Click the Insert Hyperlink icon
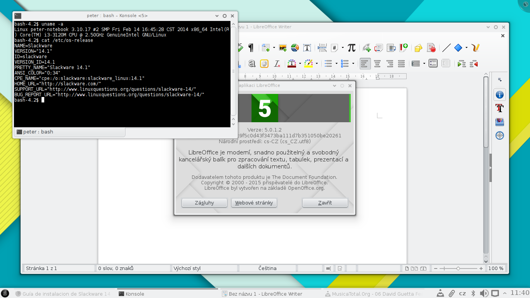Image resolution: width=530 pixels, height=298 pixels. (x=367, y=48)
